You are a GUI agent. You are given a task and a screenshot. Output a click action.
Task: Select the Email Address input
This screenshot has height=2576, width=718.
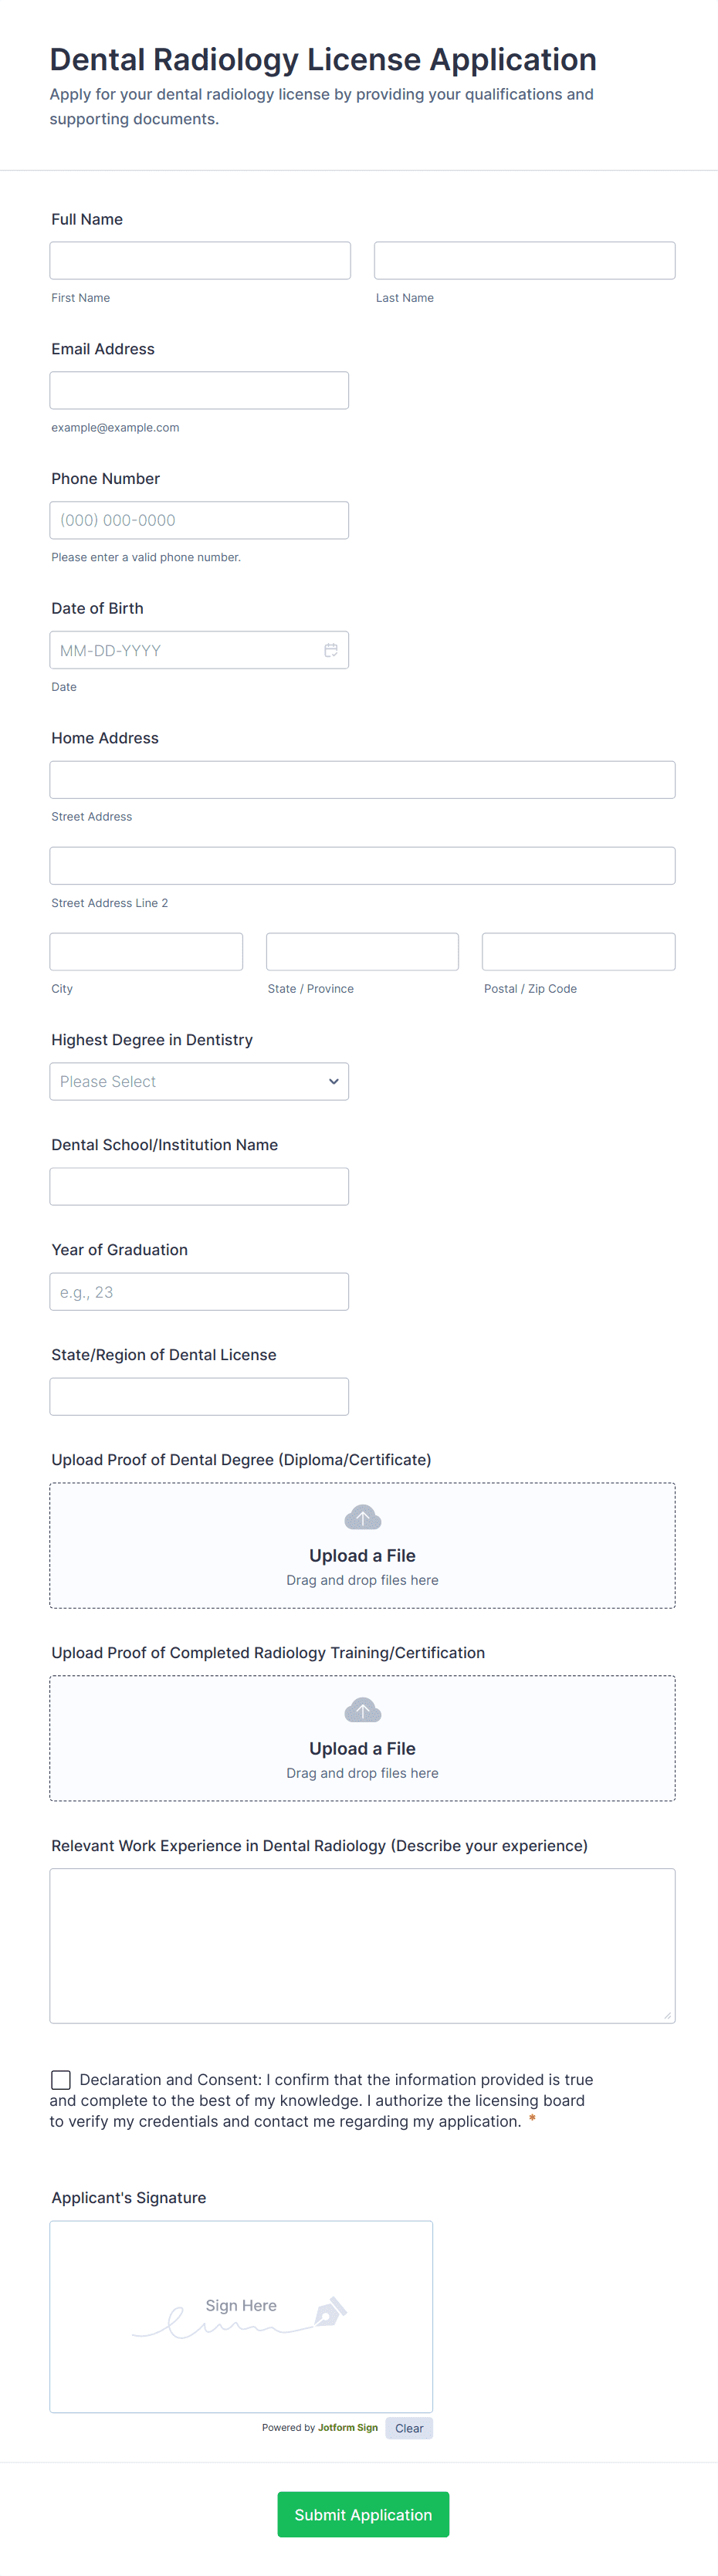(x=199, y=390)
